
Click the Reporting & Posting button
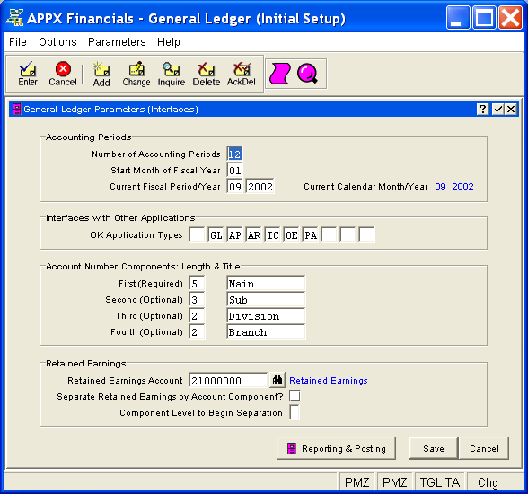[x=336, y=448]
